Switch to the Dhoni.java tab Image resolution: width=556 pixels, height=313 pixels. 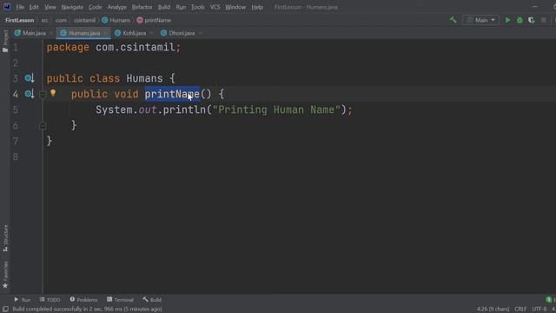(x=182, y=33)
